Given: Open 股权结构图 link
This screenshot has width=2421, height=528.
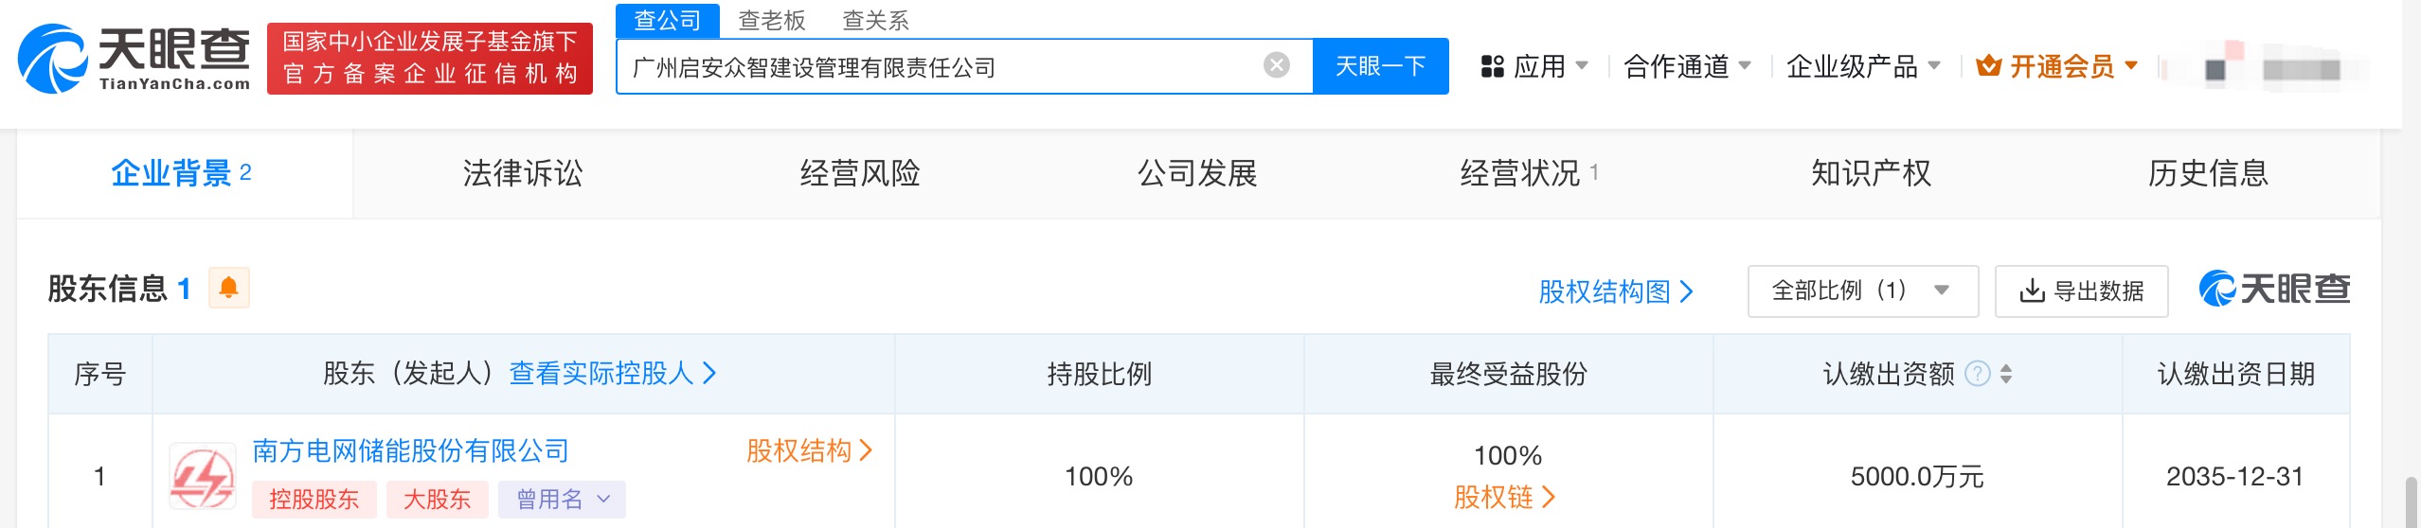Looking at the screenshot, I should (x=1615, y=291).
